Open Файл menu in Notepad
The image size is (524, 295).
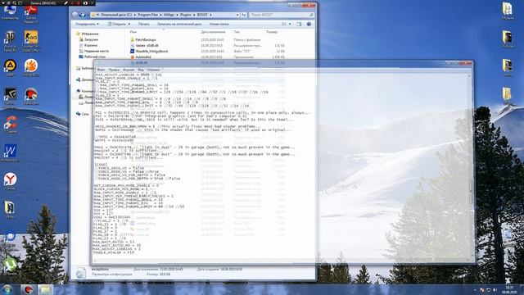point(101,70)
